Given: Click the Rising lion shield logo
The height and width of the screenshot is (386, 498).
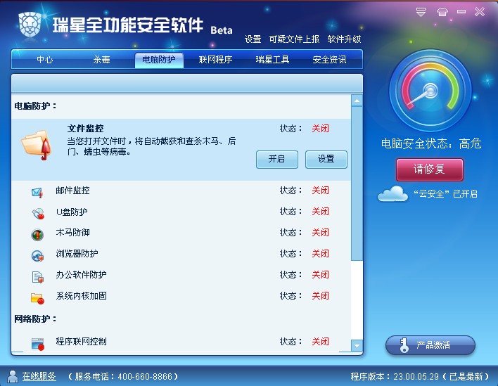Looking at the screenshot, I should (30, 25).
